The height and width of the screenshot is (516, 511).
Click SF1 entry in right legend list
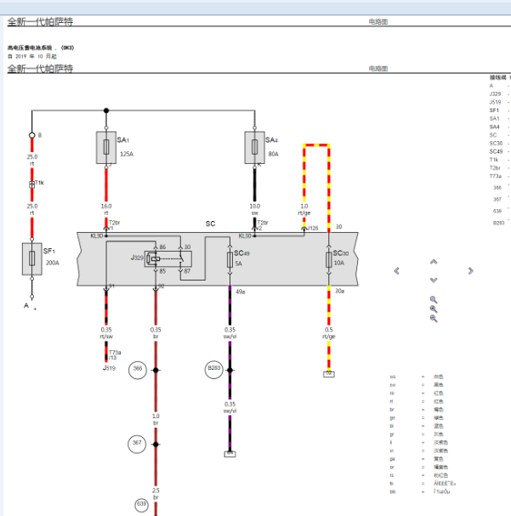[x=494, y=111]
